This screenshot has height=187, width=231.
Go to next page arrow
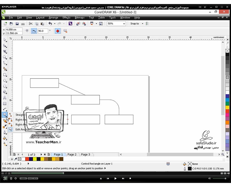click(41, 154)
